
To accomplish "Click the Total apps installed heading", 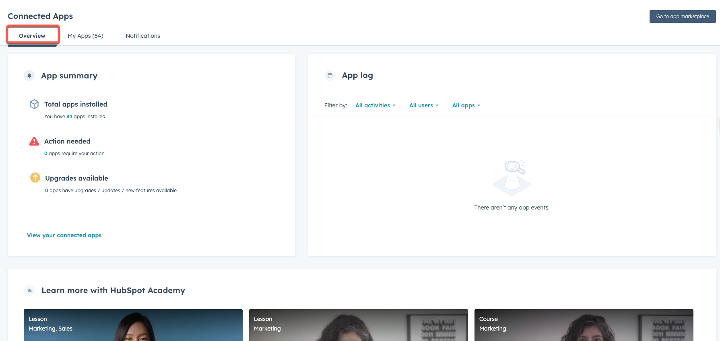I will tap(76, 104).
